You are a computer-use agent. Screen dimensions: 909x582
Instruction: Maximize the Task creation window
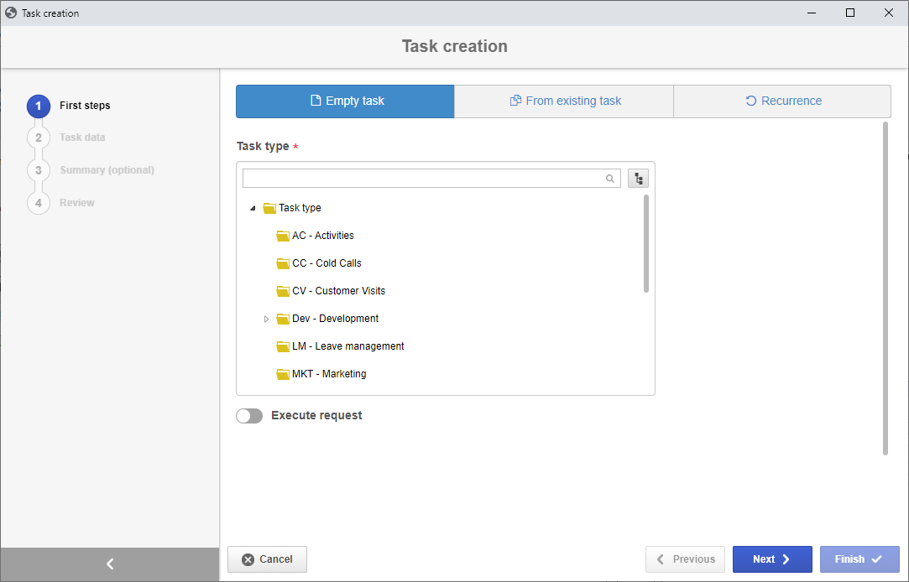[x=850, y=13]
